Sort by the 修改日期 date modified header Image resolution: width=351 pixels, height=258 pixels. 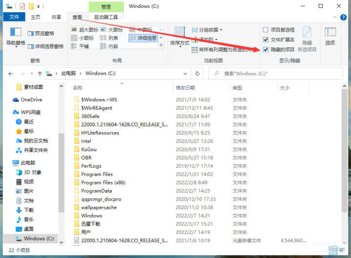point(185,88)
